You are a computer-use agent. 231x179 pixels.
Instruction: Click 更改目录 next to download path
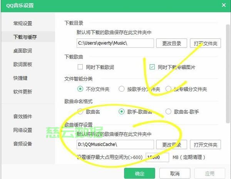click(172, 43)
